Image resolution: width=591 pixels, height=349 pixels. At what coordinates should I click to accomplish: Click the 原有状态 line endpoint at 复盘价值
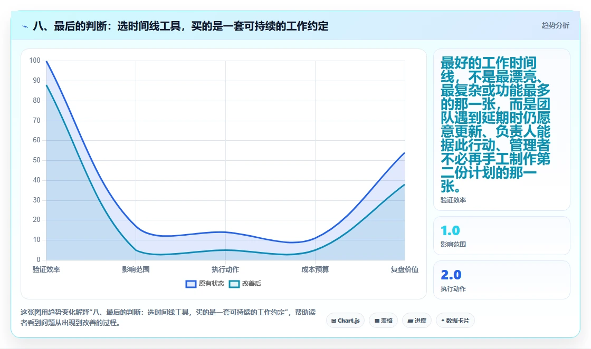(404, 153)
